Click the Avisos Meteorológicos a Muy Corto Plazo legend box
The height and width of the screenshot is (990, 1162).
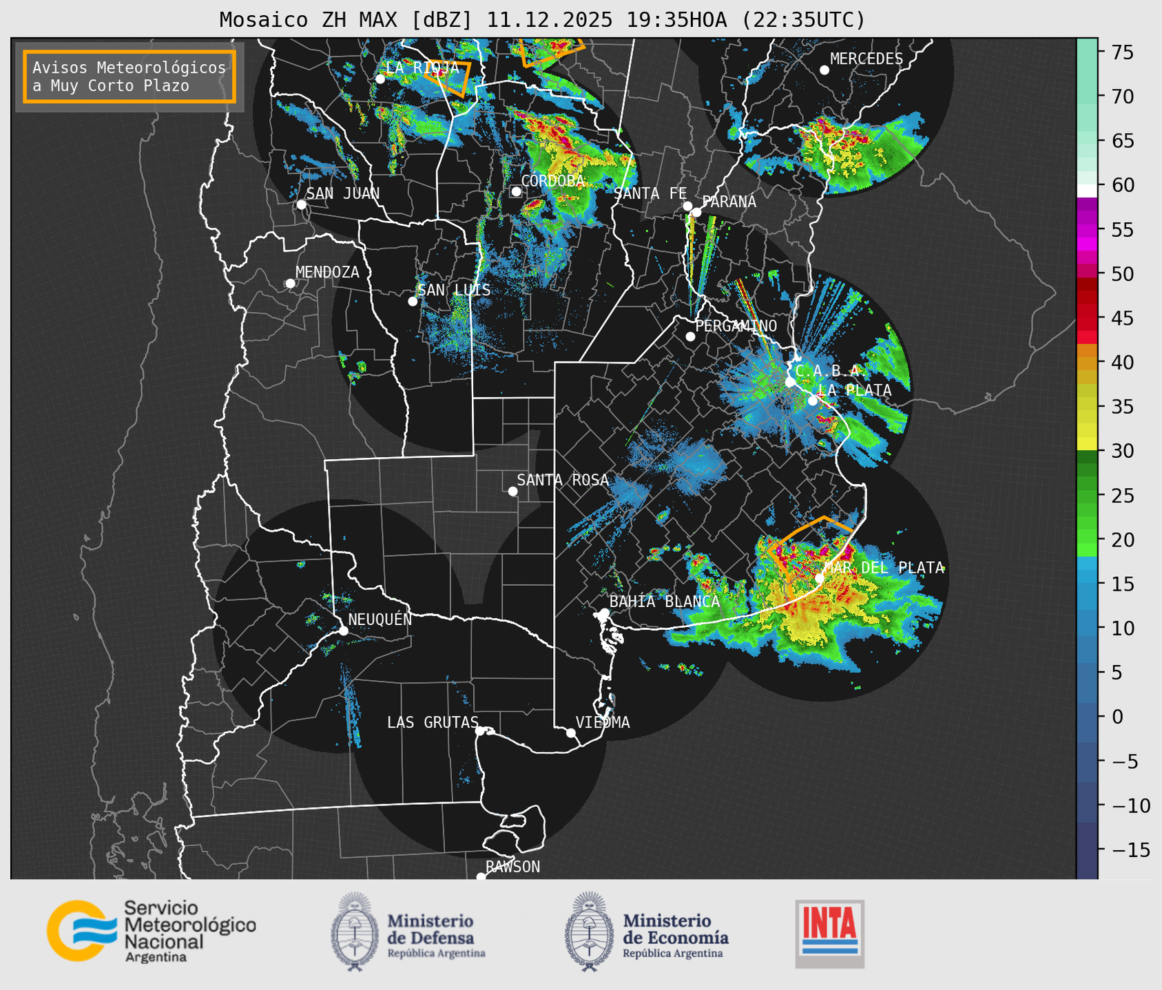[x=129, y=76]
